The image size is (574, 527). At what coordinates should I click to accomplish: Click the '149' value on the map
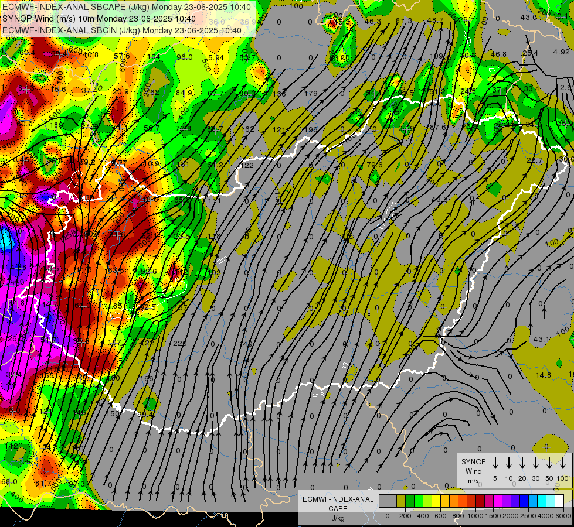click(x=246, y=344)
